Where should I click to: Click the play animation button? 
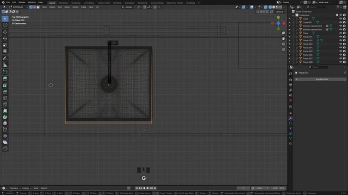(x=147, y=188)
